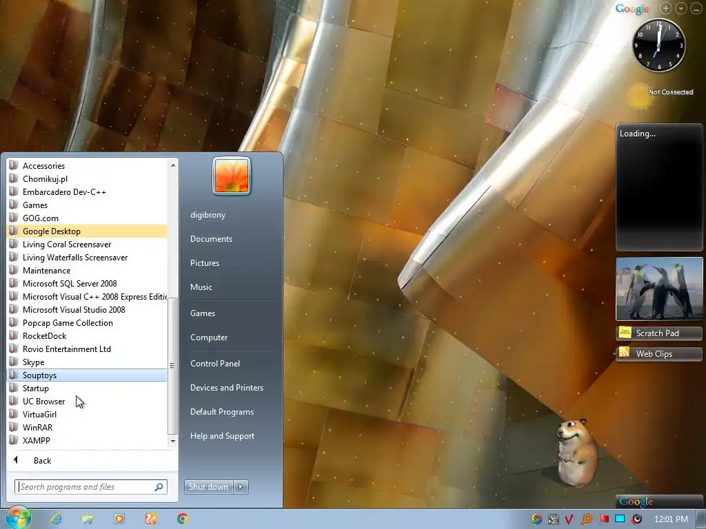Expand the WinRAR folder
Viewport: 706px width, 529px height.
pyautogui.click(x=87, y=427)
